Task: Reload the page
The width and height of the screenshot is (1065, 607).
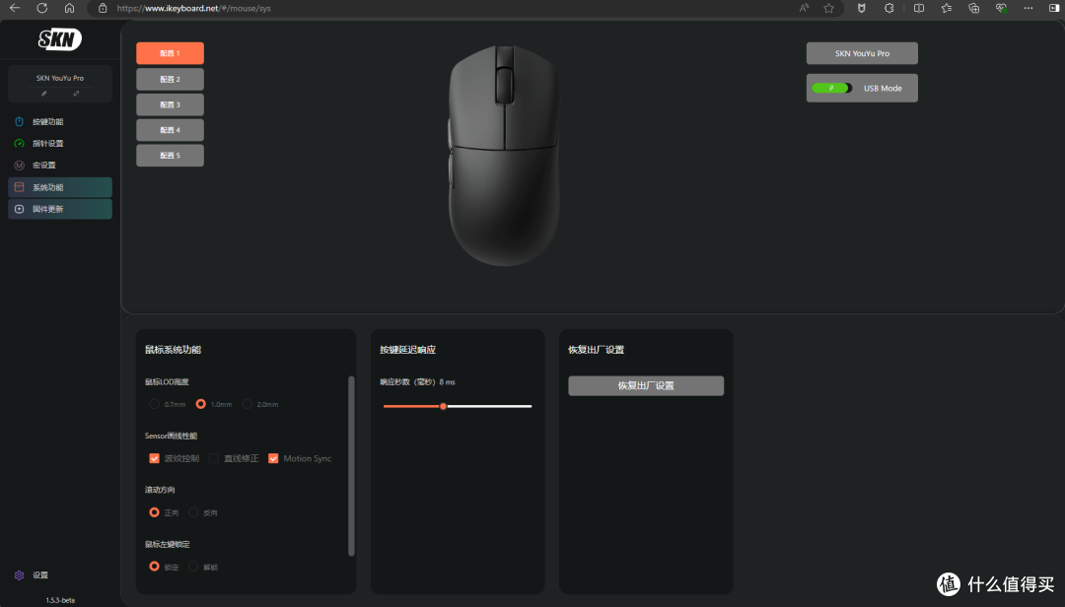Action: pyautogui.click(x=42, y=8)
